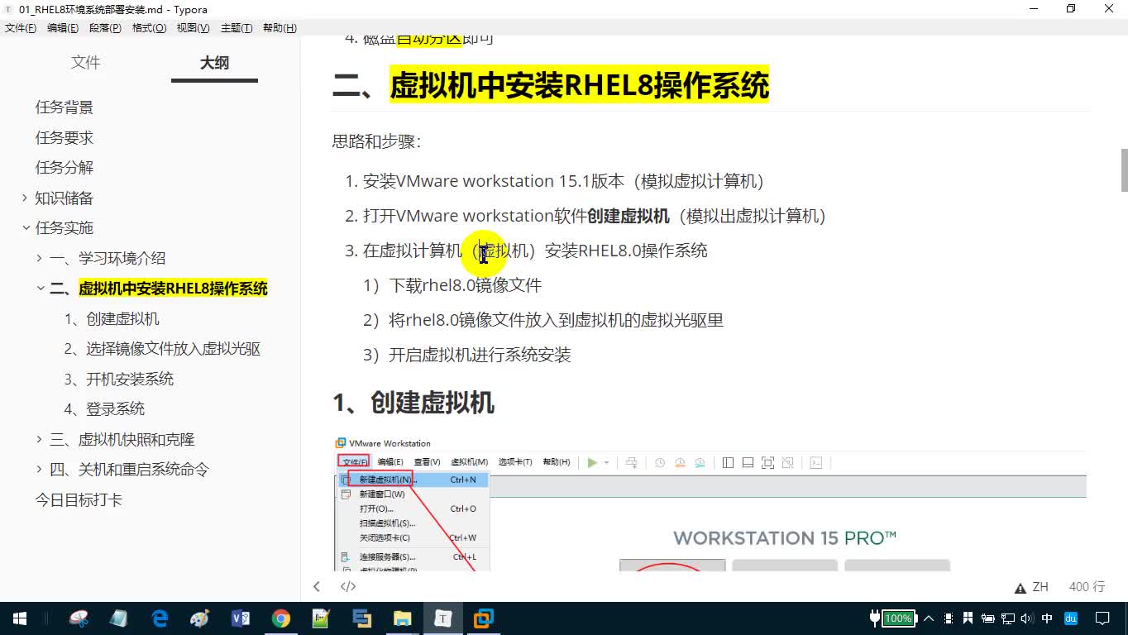Open the Windows Start menu

click(x=19, y=618)
